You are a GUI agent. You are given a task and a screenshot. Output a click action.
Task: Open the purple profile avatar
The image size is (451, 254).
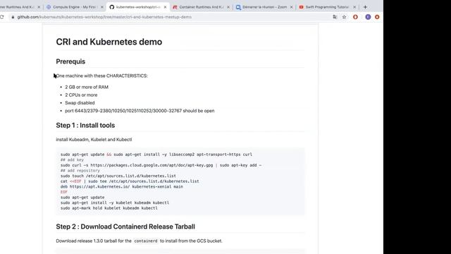click(x=368, y=17)
